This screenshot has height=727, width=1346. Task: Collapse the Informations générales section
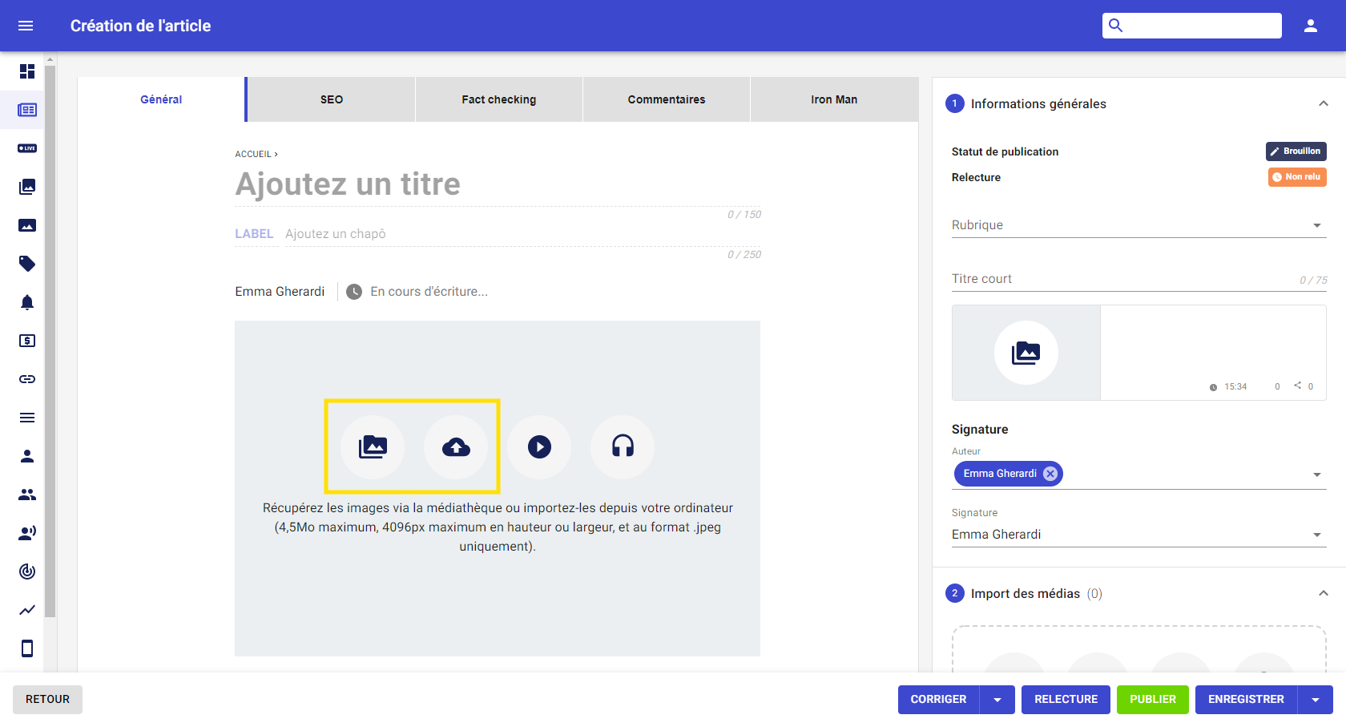tap(1324, 103)
